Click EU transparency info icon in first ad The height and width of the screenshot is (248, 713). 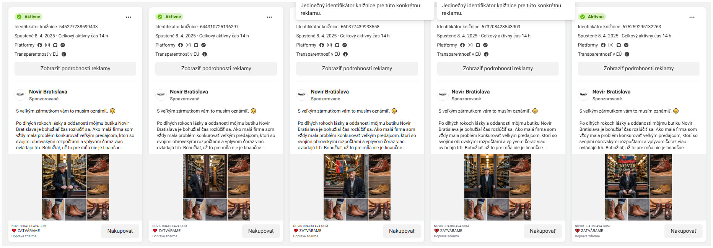point(64,54)
